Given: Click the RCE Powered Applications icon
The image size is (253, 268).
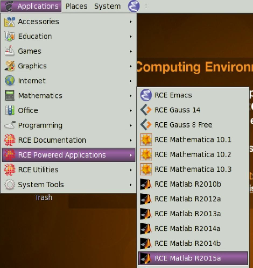Looking at the screenshot, I should 10,155.
